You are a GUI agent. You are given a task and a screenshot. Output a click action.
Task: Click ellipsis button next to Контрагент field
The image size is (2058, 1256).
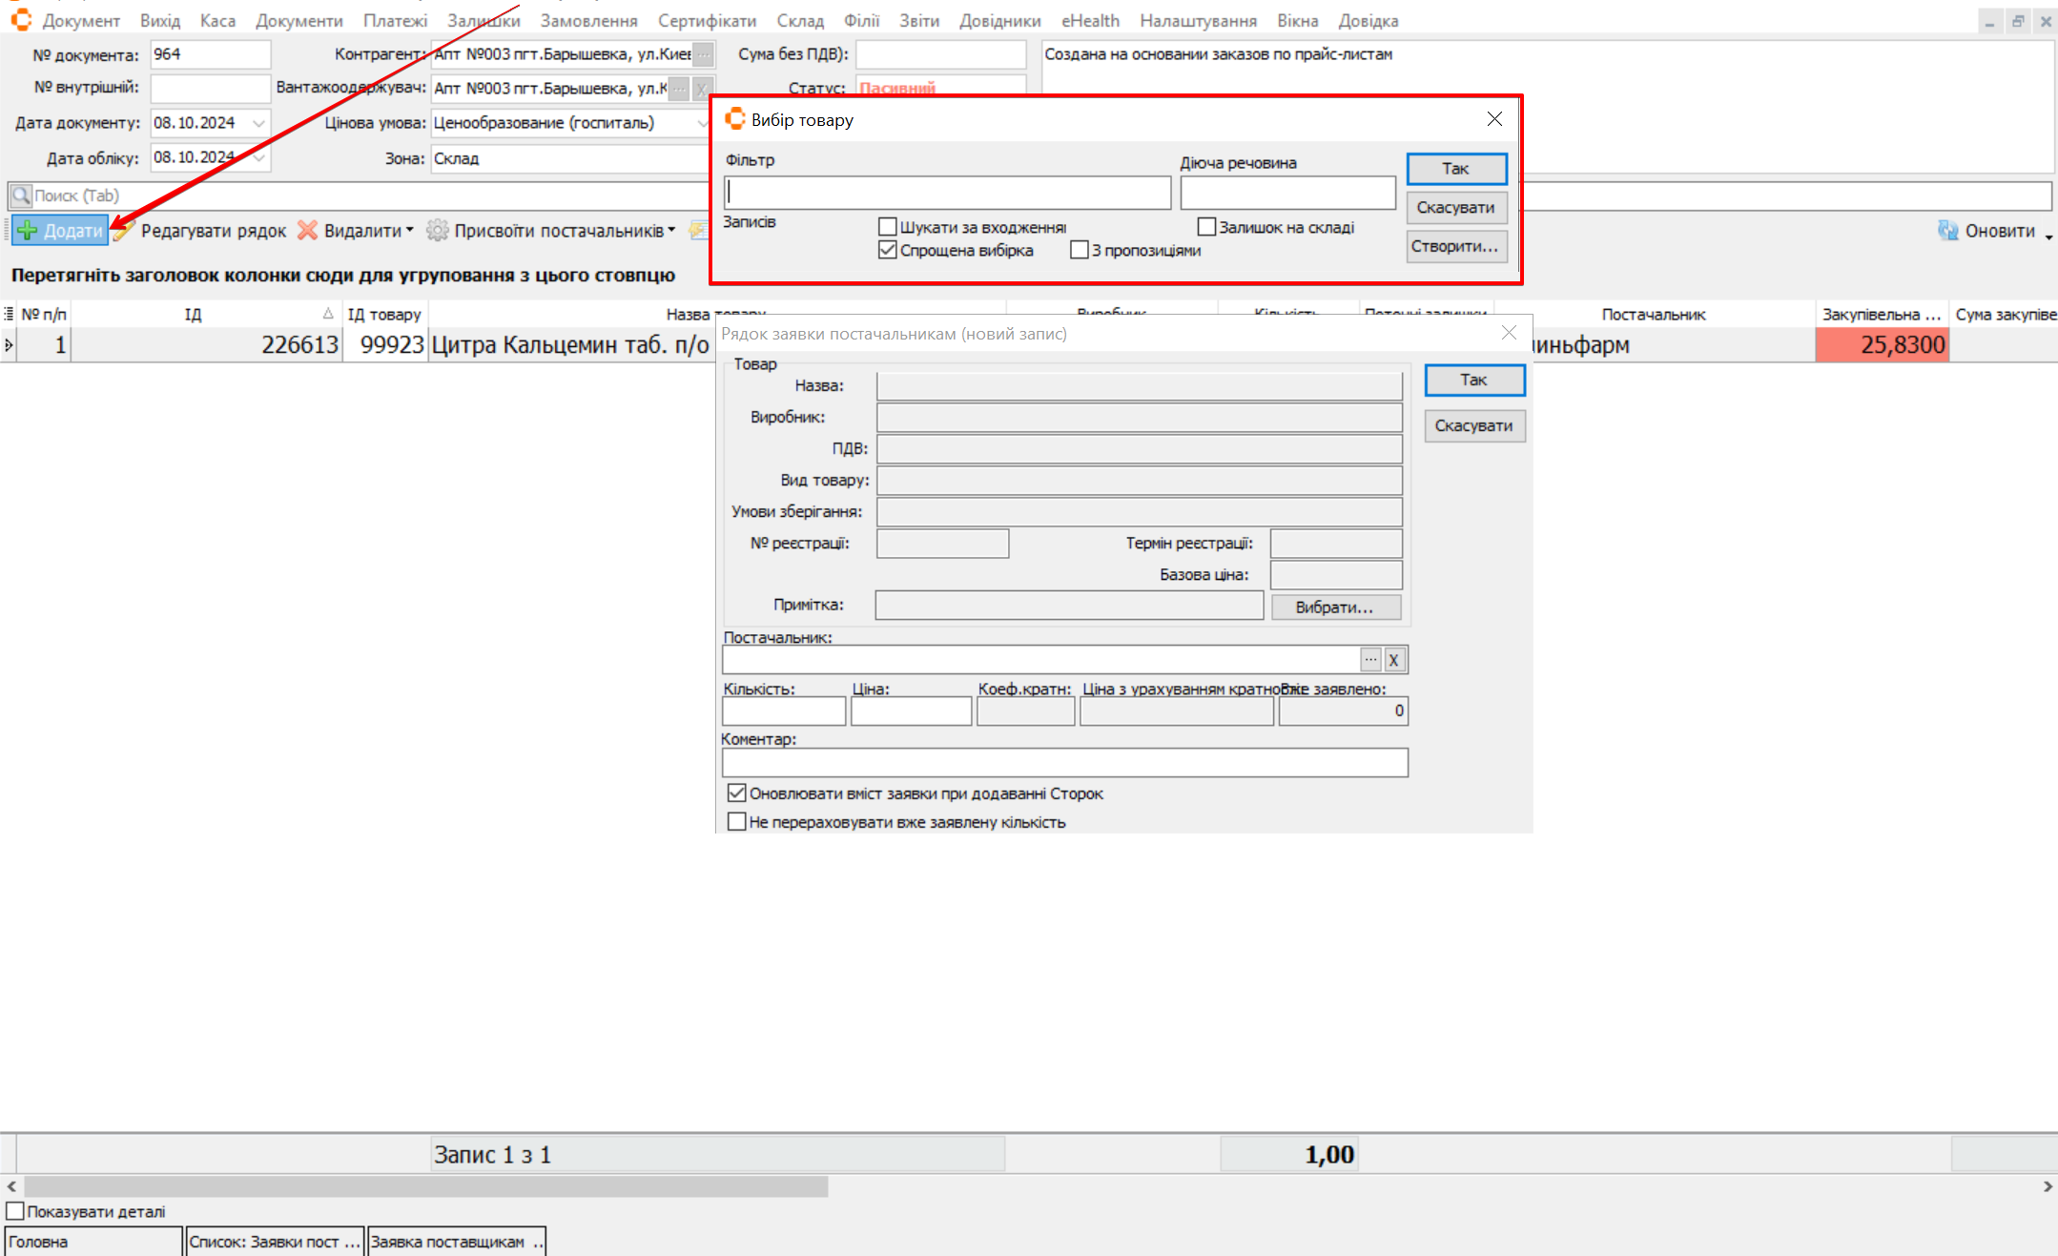(x=704, y=54)
